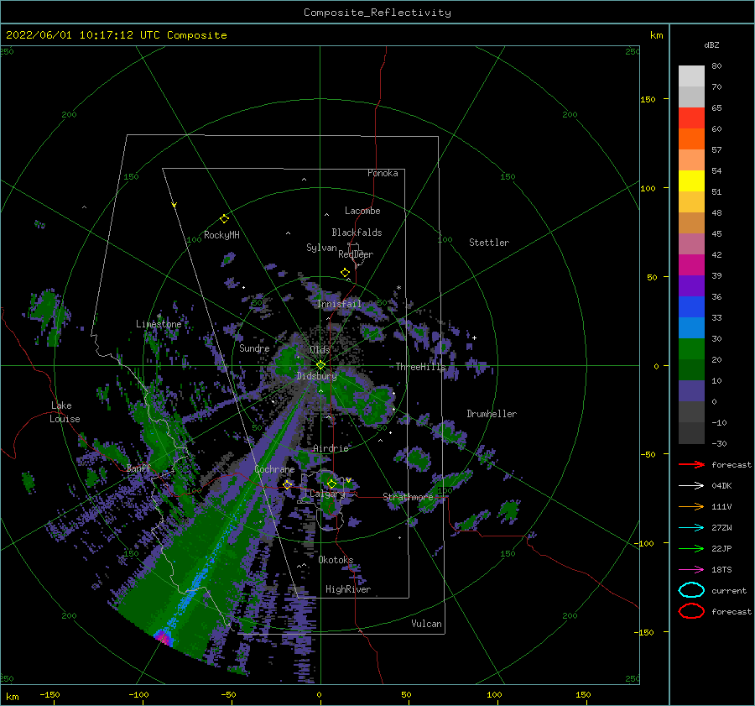The image size is (755, 706).
Task: Click the RockyMH text label
Action: 222,235
